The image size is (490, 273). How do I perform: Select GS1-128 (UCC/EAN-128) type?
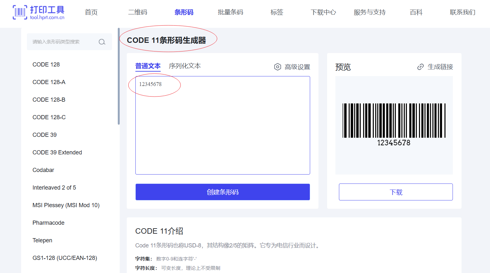tap(65, 258)
